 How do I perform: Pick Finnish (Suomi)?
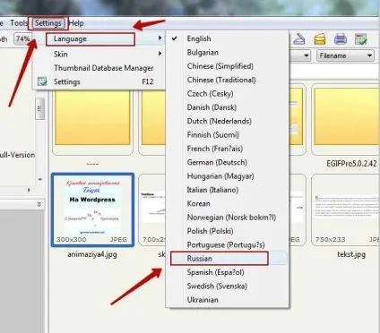point(228,134)
